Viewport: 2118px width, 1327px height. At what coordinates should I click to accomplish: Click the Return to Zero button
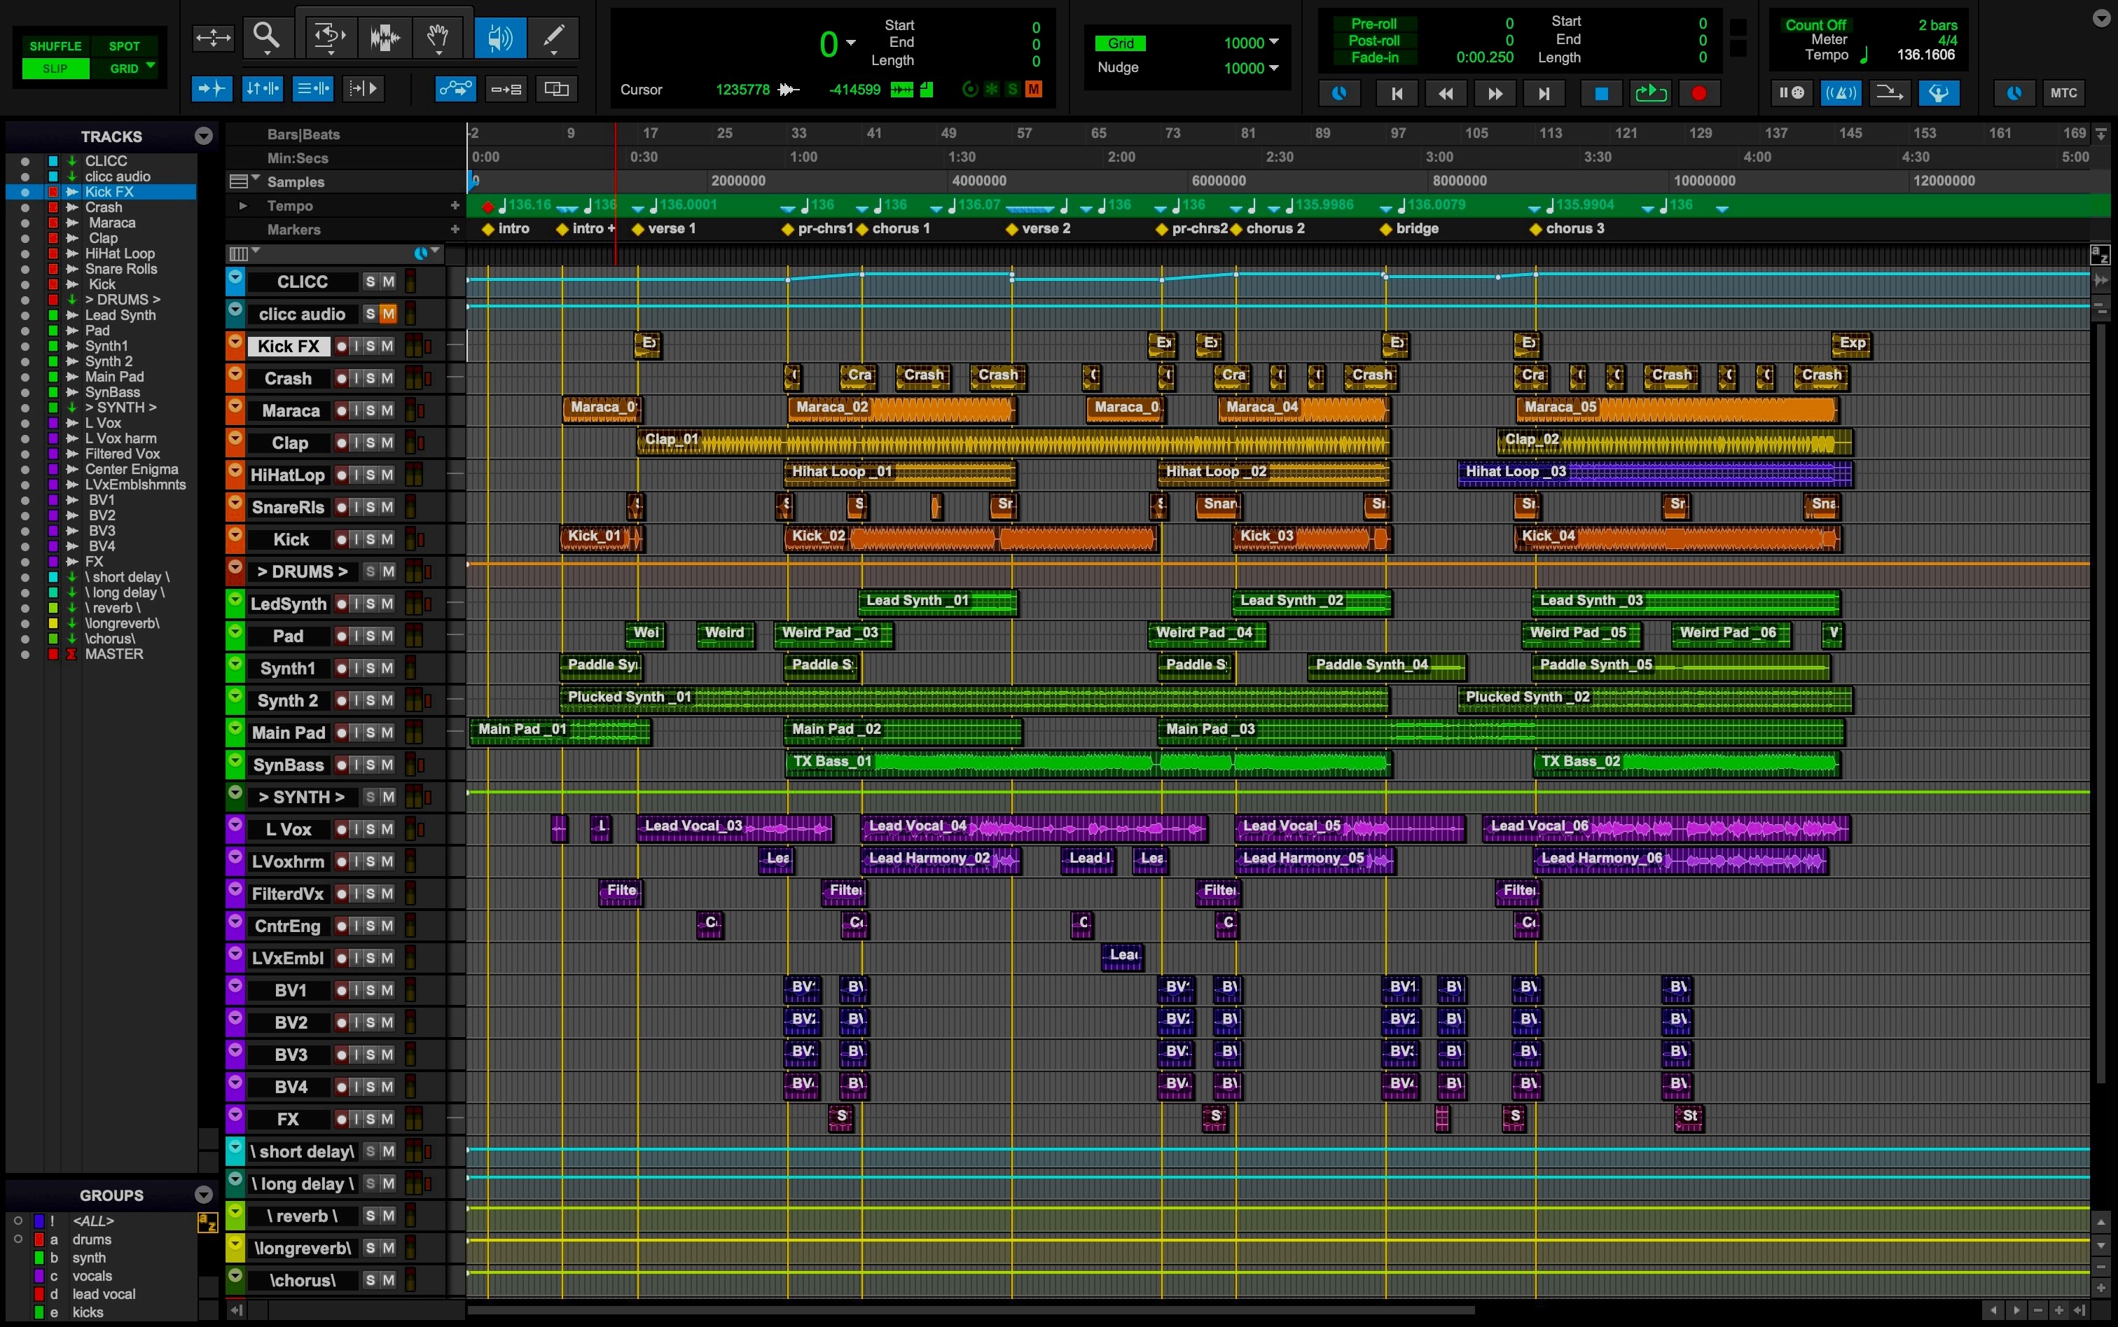(1397, 93)
